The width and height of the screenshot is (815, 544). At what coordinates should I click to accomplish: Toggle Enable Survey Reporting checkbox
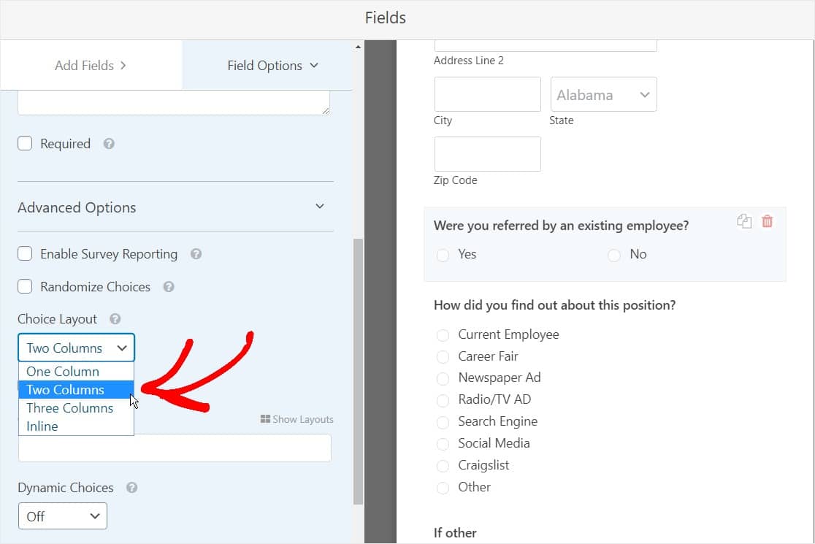(x=26, y=254)
